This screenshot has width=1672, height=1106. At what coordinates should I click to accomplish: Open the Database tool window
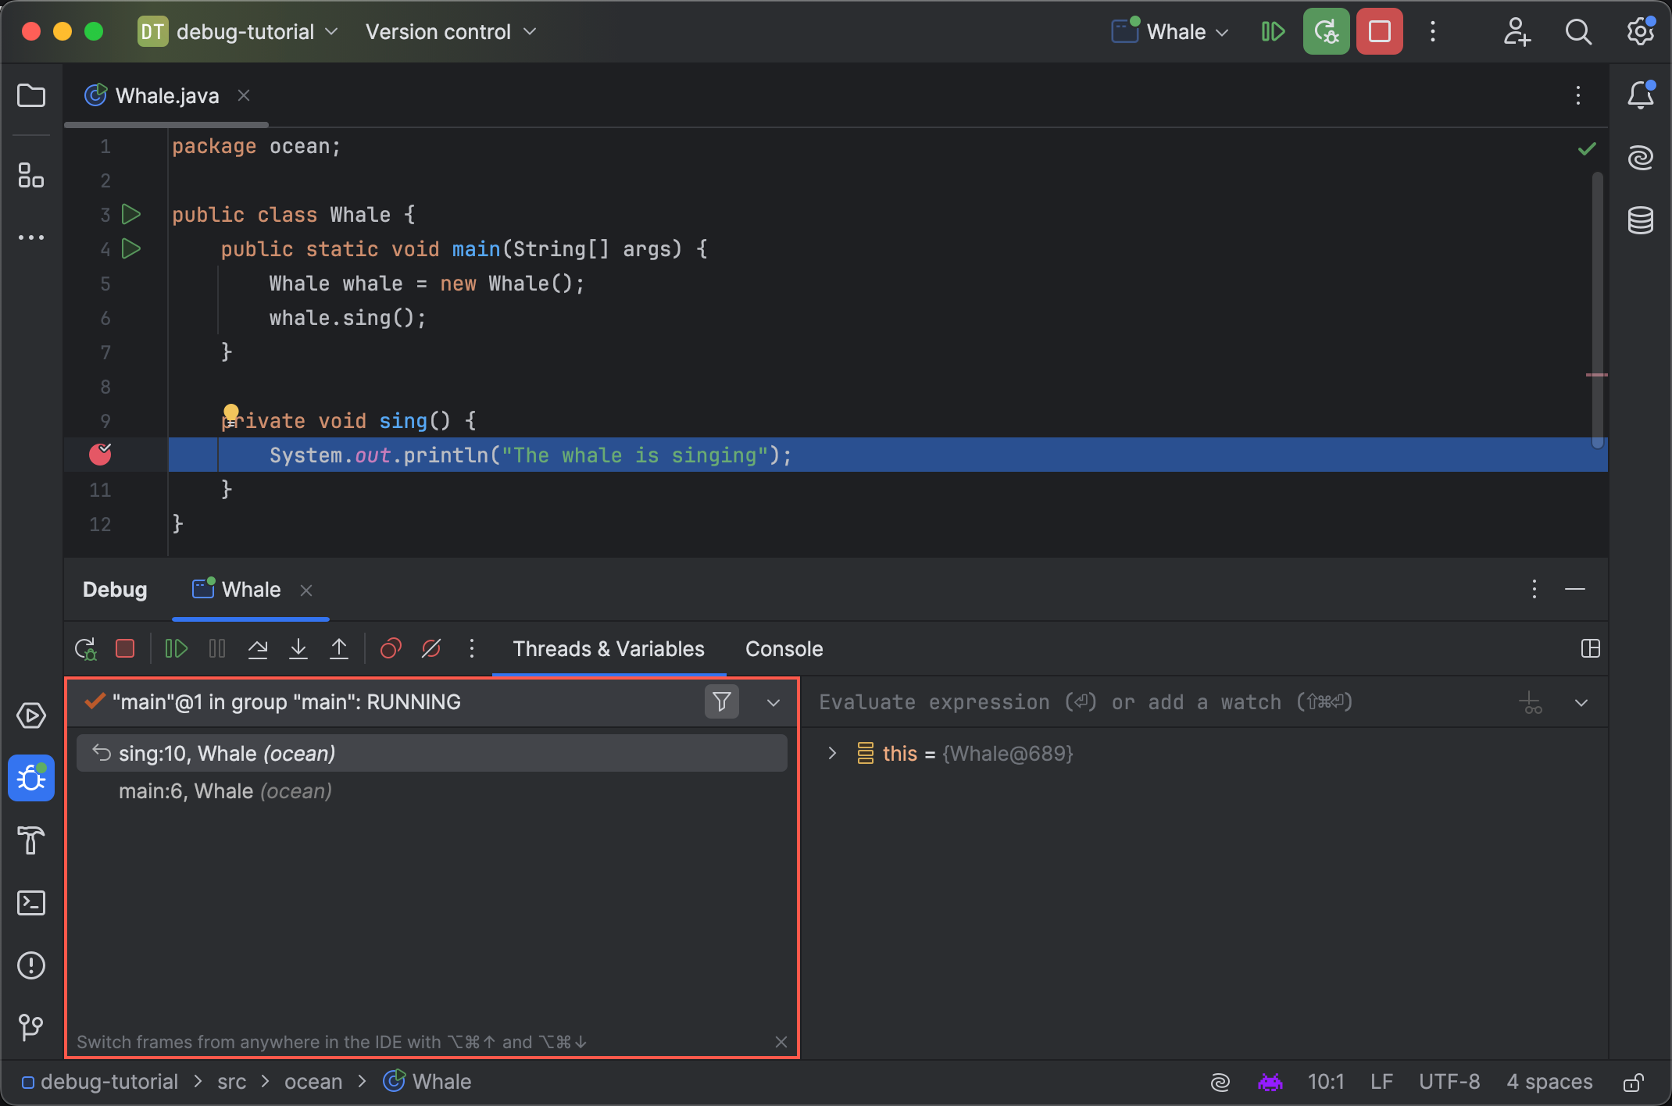1640,221
